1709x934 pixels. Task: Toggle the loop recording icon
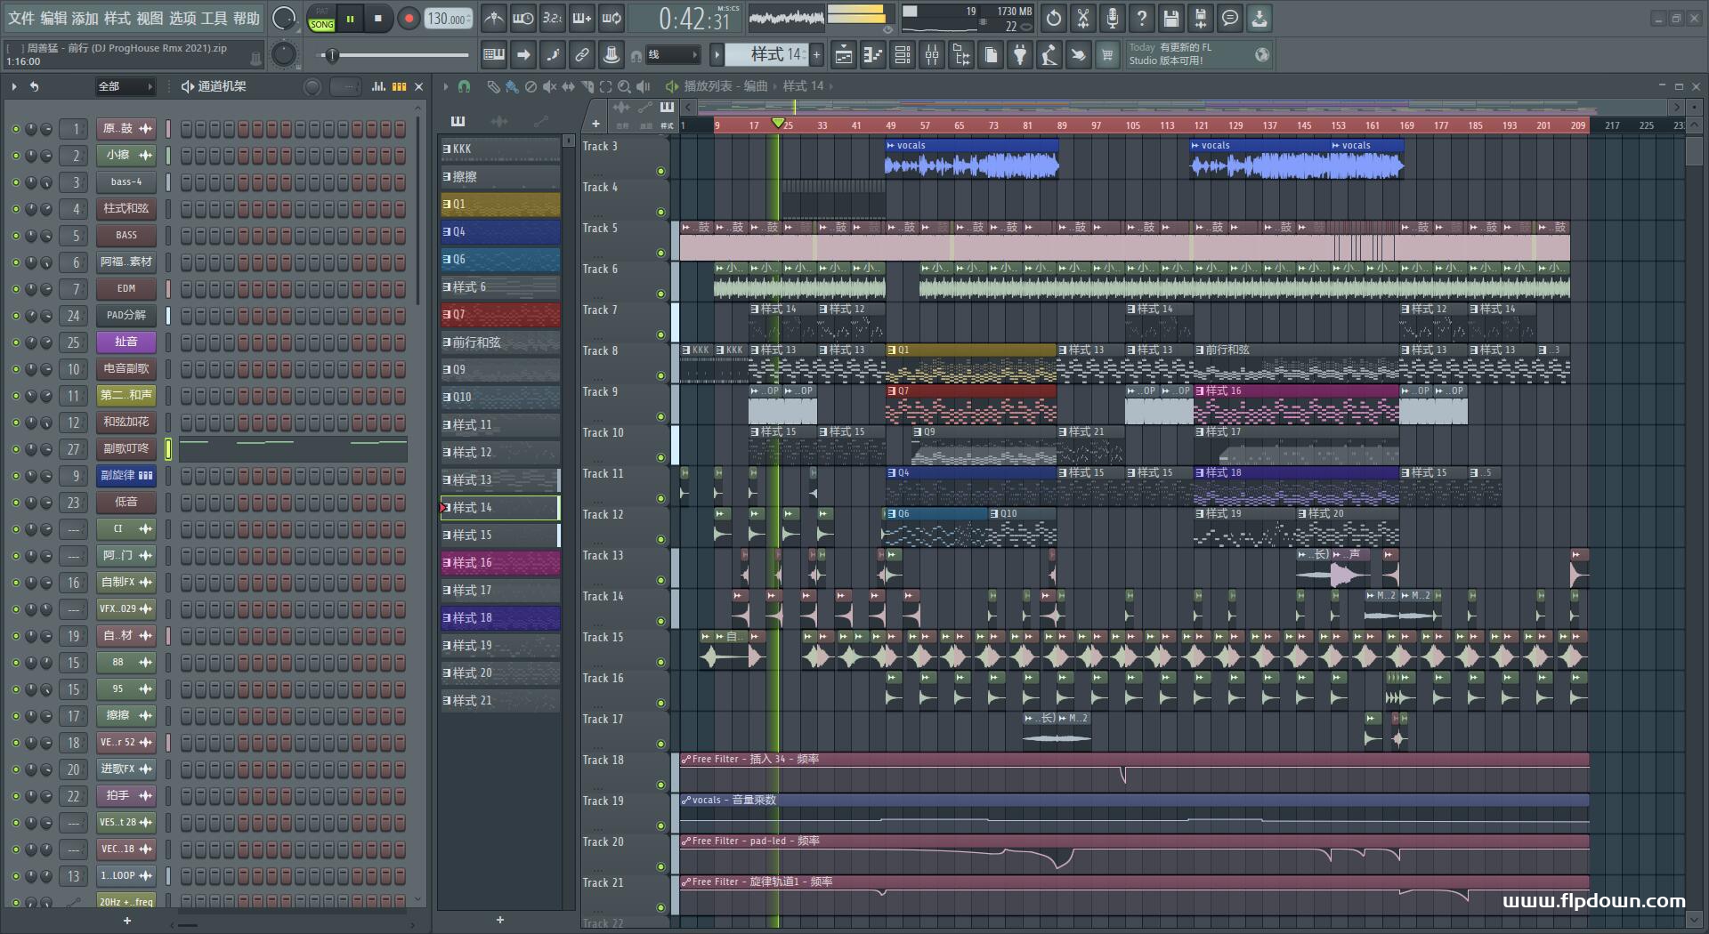click(x=612, y=18)
